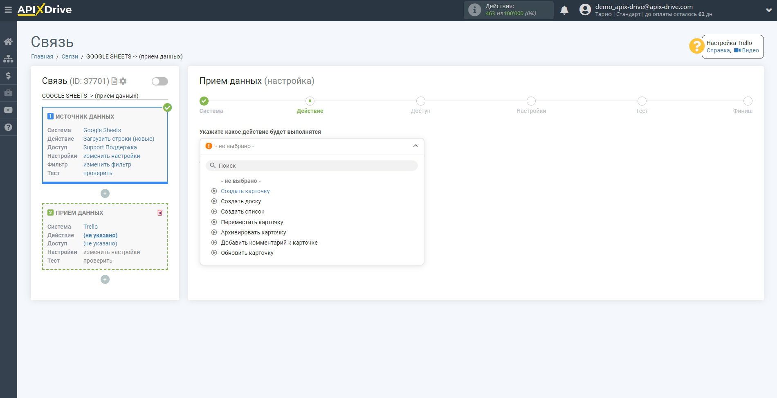Toggle the connection on/off switch
The image size is (777, 398).
click(160, 81)
